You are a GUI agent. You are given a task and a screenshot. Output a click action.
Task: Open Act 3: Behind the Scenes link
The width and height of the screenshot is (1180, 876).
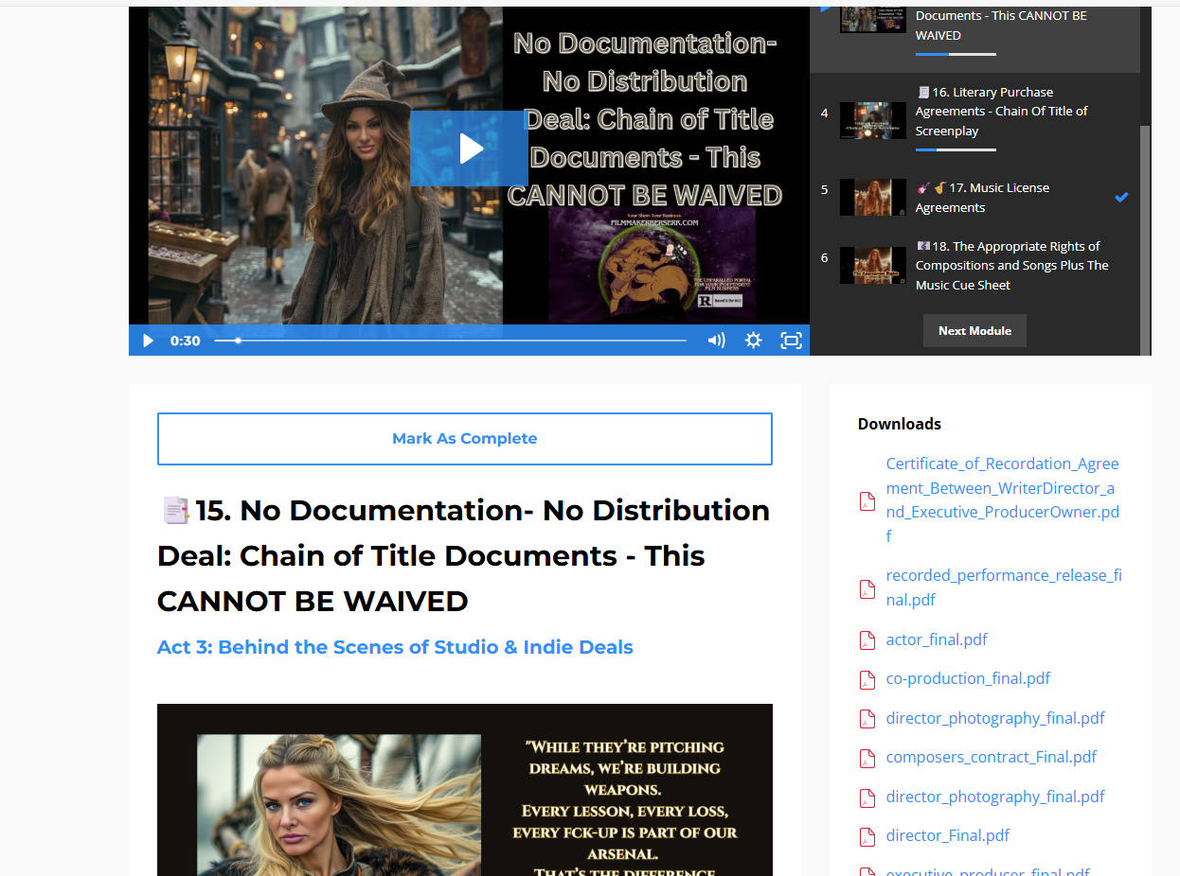click(395, 647)
